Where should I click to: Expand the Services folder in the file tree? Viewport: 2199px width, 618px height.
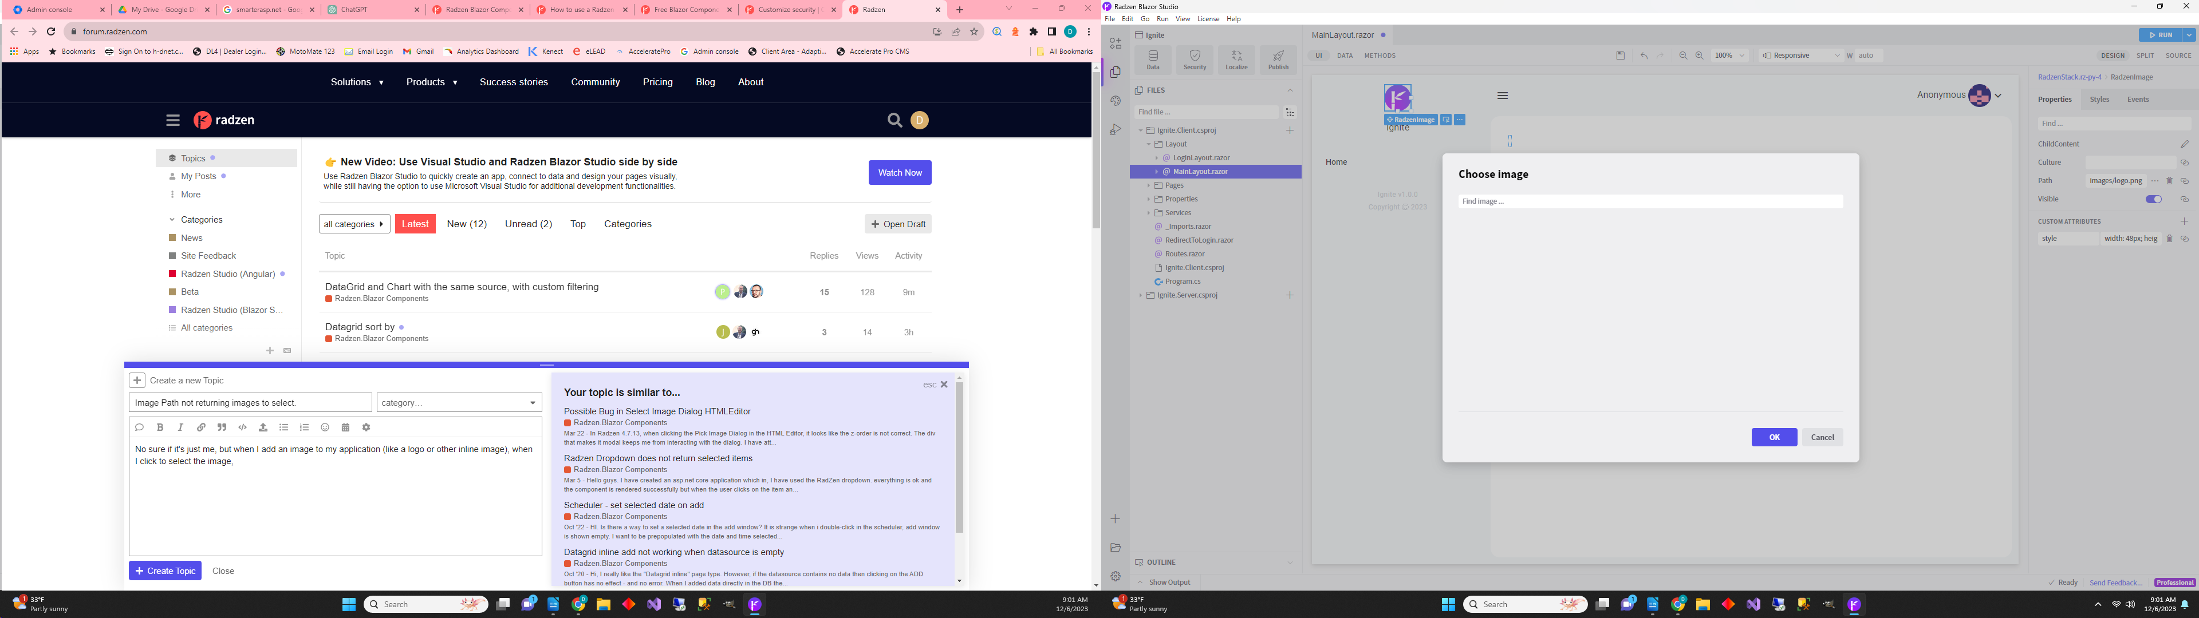(x=1149, y=213)
